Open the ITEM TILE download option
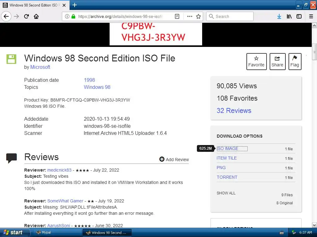Viewport: 317px width, 237px height. pos(227,158)
